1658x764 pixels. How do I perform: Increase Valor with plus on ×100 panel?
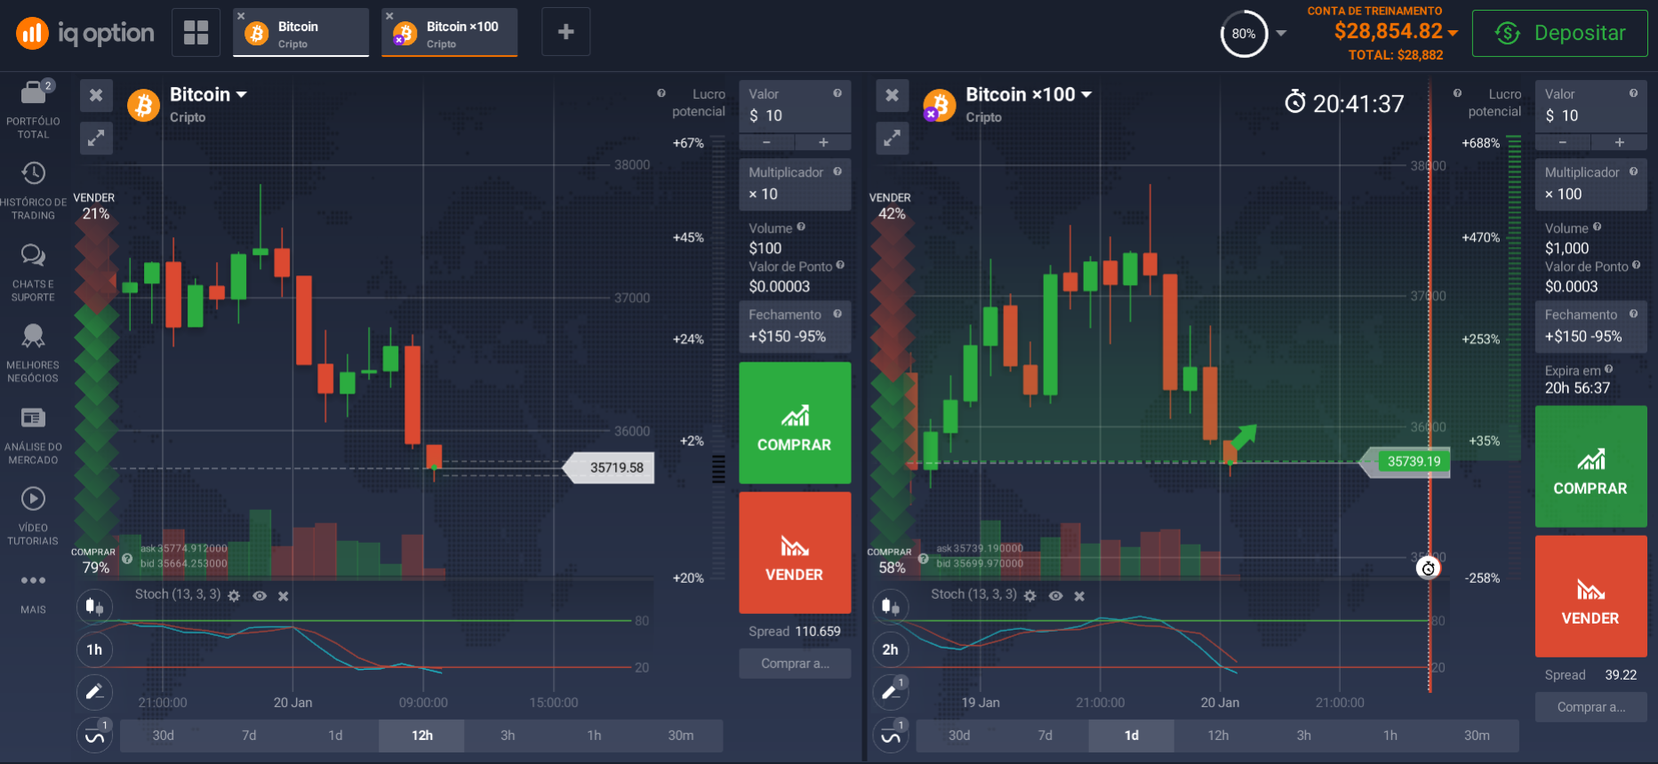pyautogui.click(x=1619, y=142)
